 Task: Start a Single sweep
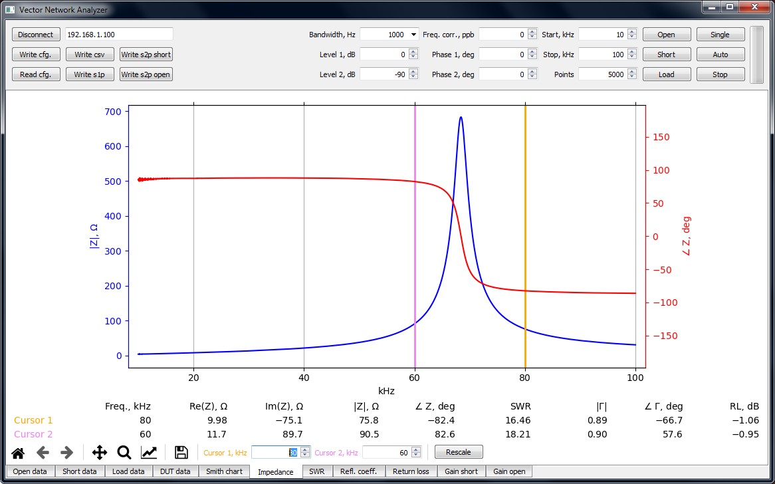tap(720, 35)
